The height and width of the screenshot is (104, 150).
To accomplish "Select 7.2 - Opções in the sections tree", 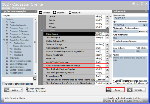I will click(15, 49).
